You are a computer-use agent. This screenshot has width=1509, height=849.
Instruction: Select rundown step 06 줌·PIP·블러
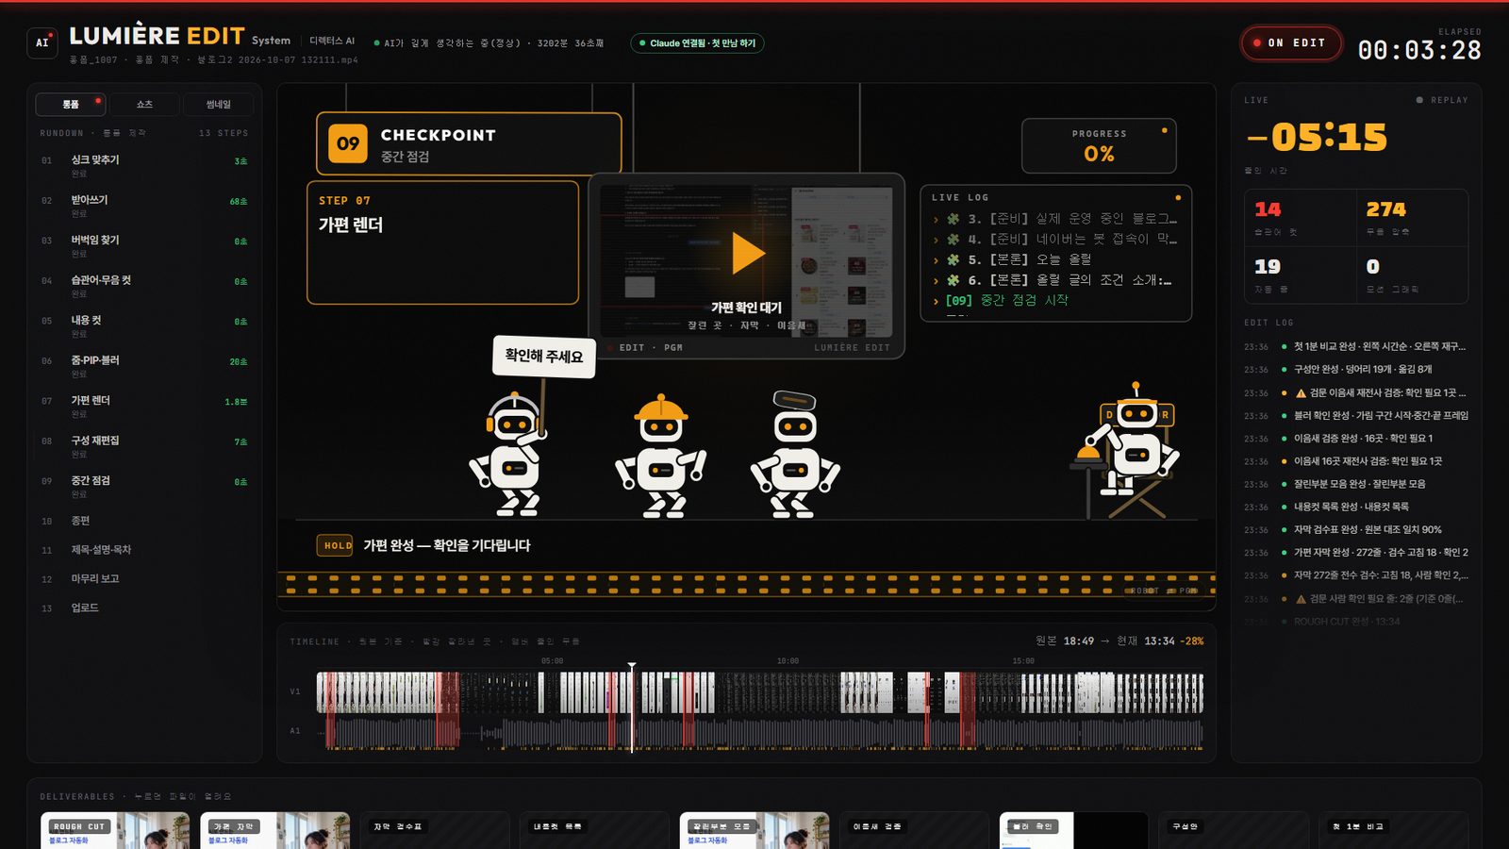pyautogui.click(x=144, y=367)
